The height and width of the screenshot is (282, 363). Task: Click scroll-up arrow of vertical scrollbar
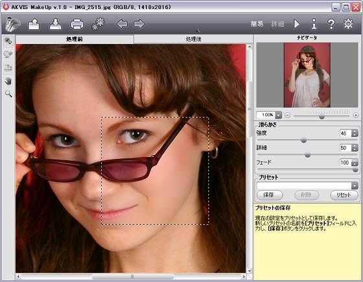[x=250, y=47]
